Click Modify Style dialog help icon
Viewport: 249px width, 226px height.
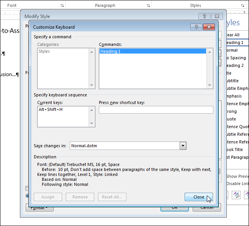[x=205, y=16]
